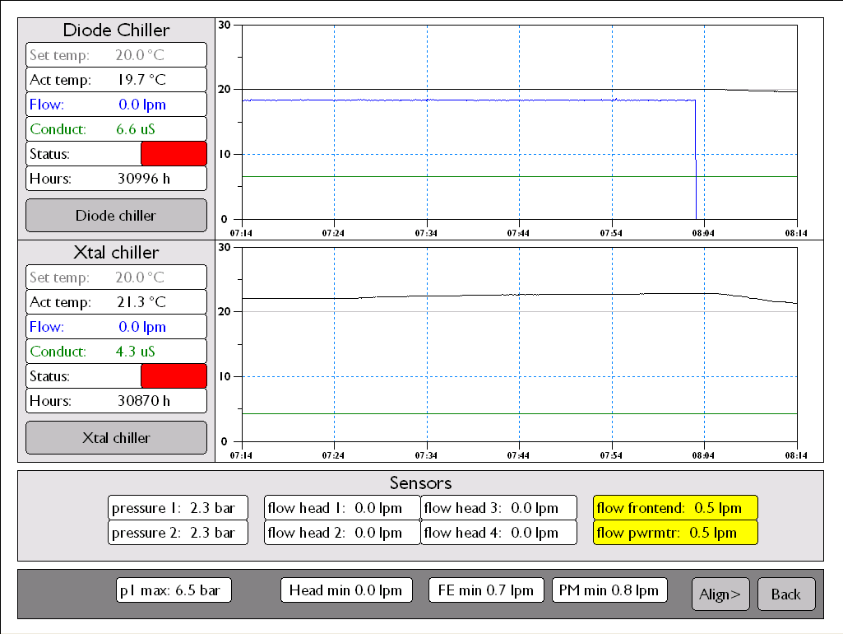This screenshot has width=843, height=634.
Task: Click Diode Chiller red Status indicator
Action: pos(174,154)
